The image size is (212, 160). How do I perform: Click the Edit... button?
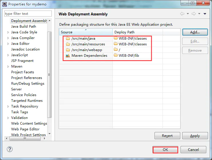pos(195,41)
